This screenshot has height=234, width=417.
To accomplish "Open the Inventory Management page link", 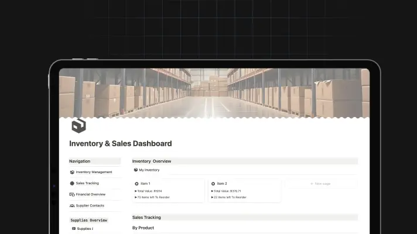I will [x=94, y=172].
